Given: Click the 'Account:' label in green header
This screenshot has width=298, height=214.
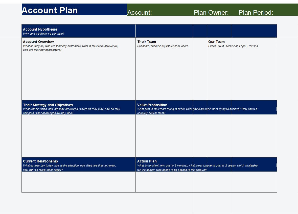Looking at the screenshot, I should pyautogui.click(x=140, y=13).
